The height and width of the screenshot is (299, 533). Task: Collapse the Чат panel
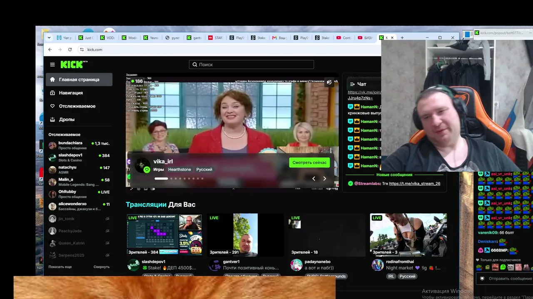(352, 84)
